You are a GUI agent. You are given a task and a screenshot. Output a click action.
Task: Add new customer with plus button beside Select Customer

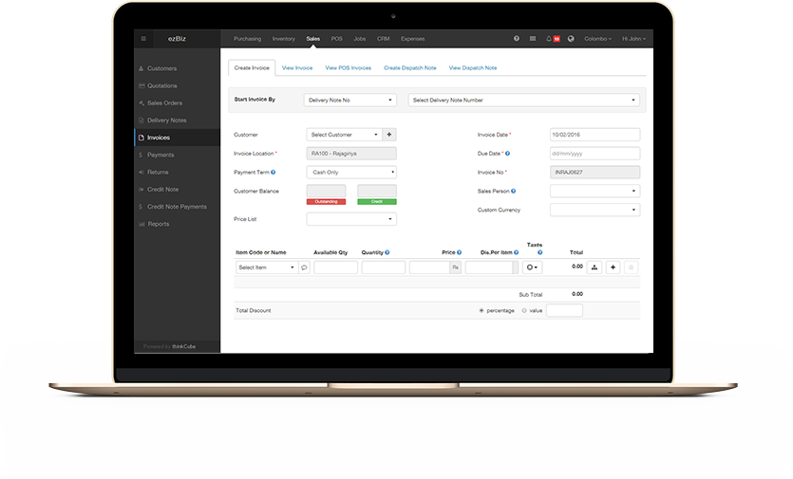(389, 135)
